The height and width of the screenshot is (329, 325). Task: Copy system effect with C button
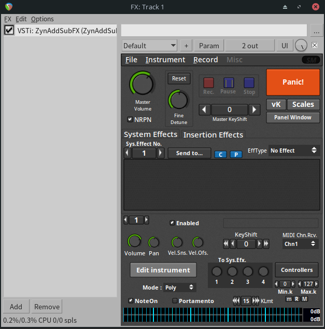[x=220, y=155]
